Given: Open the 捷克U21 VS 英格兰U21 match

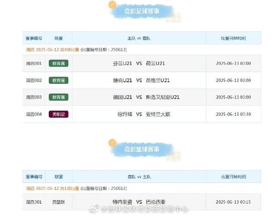Looking at the screenshot, I should (x=141, y=80).
